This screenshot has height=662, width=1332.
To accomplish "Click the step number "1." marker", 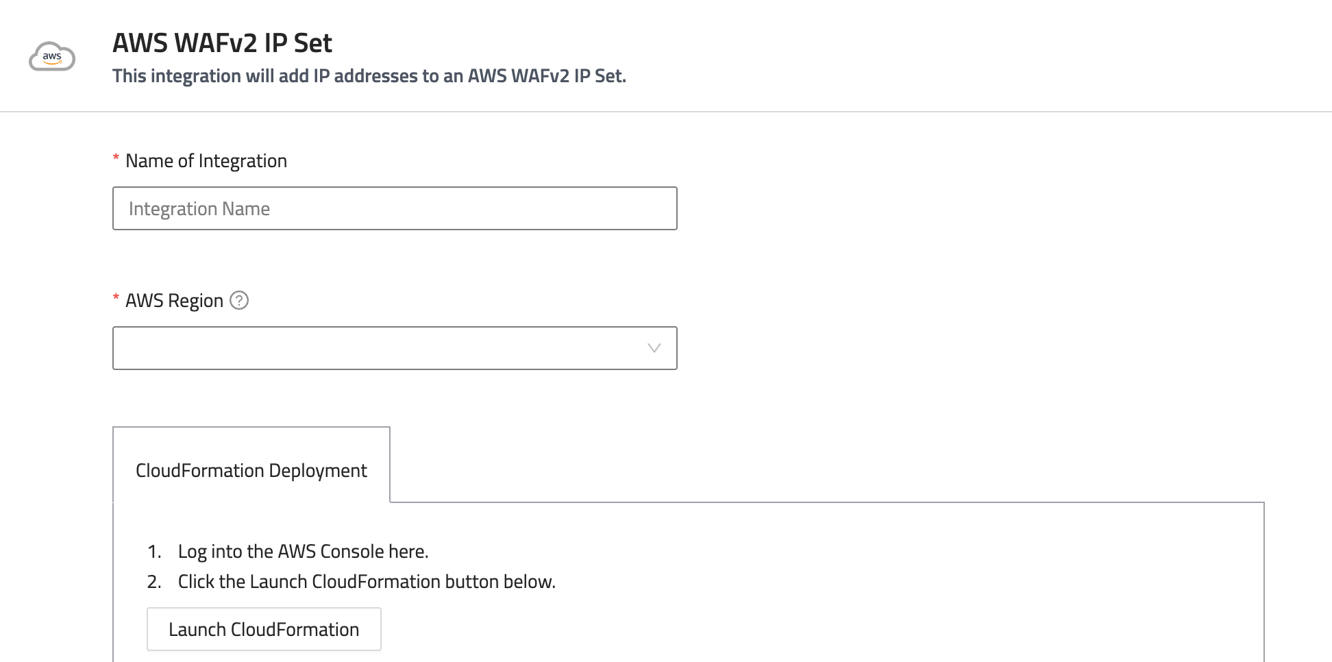I will pyautogui.click(x=154, y=552).
